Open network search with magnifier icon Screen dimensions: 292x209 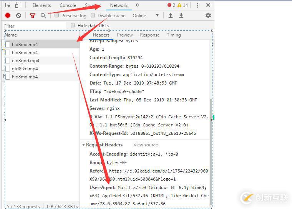pyautogui.click(x=43, y=16)
